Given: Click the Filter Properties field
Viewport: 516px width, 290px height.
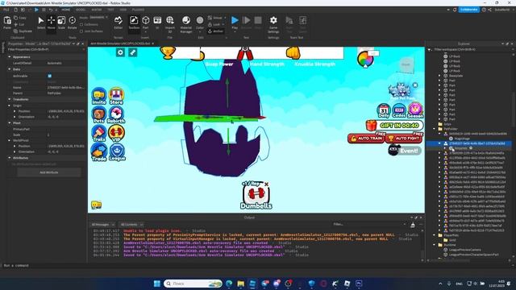Looking at the screenshot, I should [45, 49].
